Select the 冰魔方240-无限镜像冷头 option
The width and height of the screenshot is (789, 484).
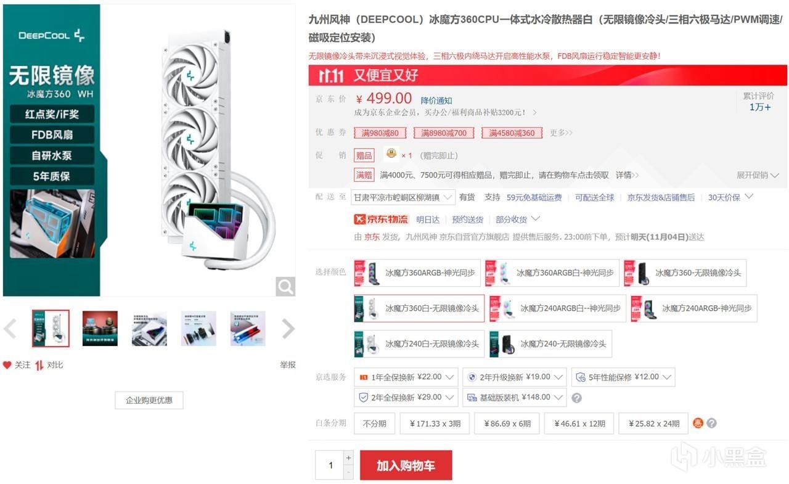[550, 344]
